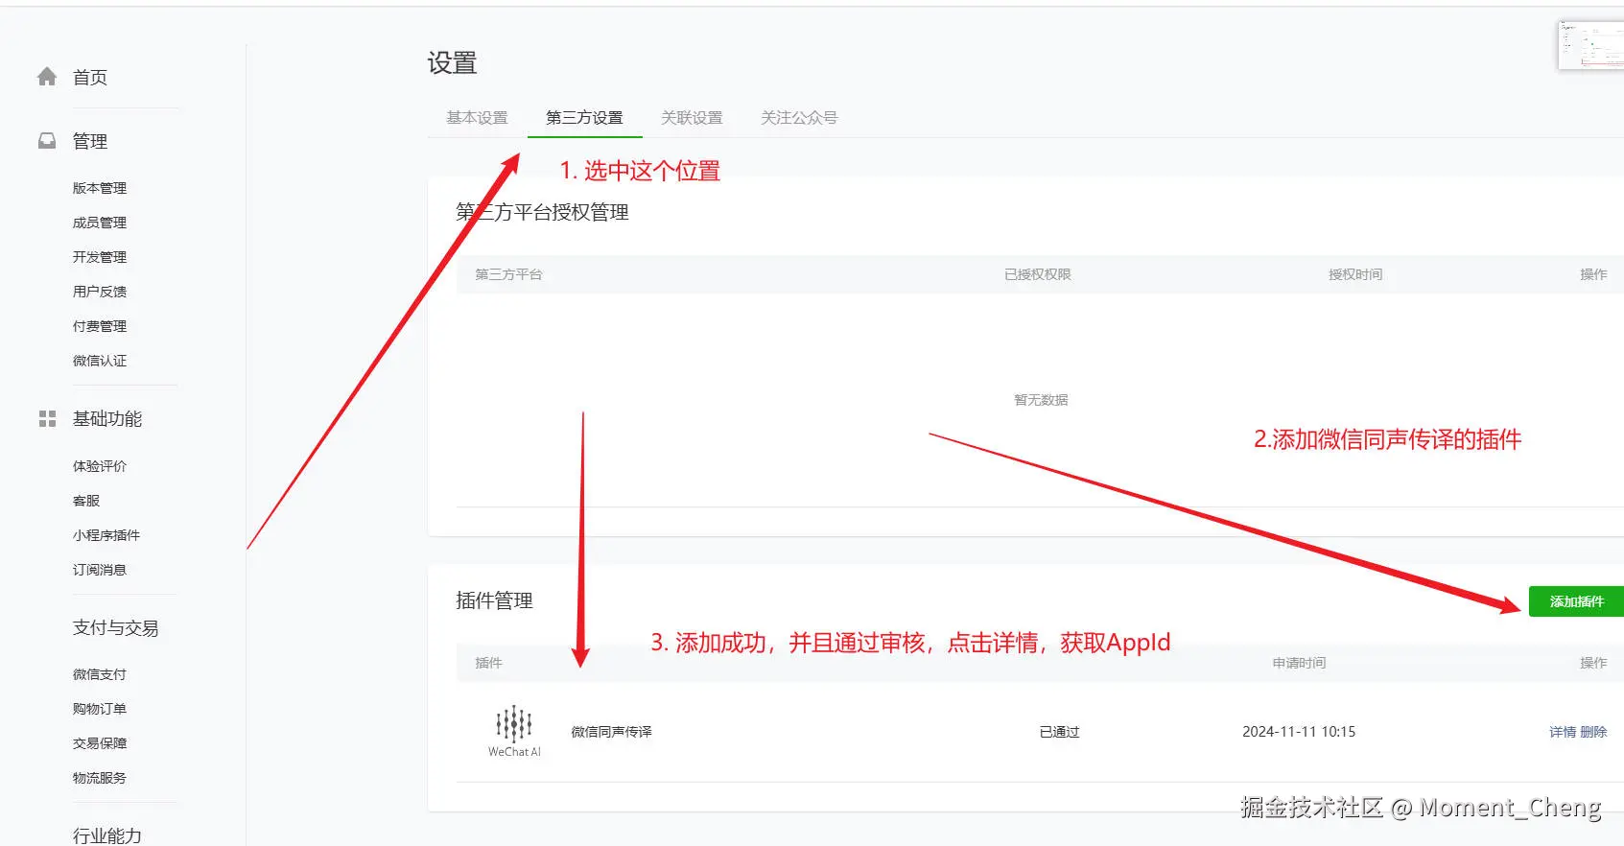Click the 插件管理 section heading
The width and height of the screenshot is (1624, 846).
pos(494,600)
